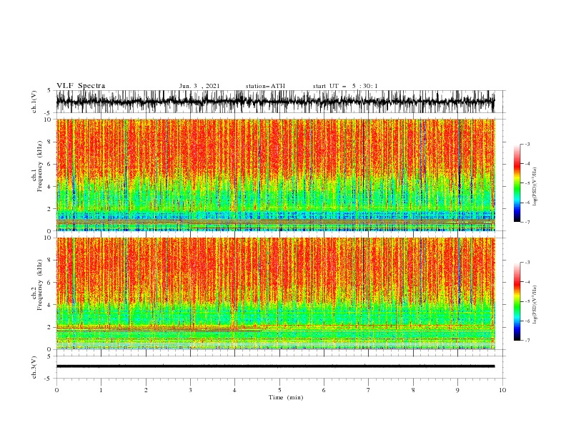
Task: Click the "-7" label on ch.2 colorbar
Action: [x=527, y=341]
